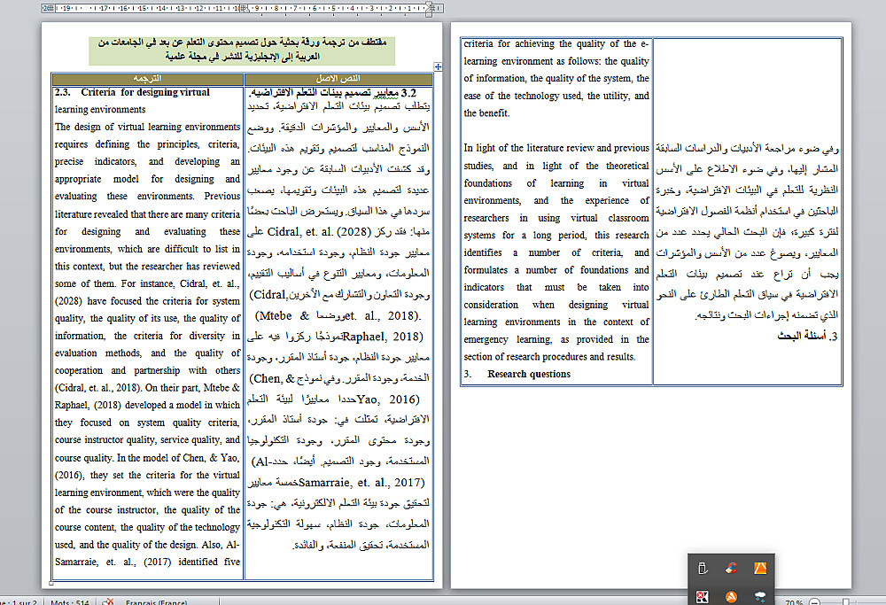The width and height of the screenshot is (886, 605).
Task: Click the horizontal ruler at the top
Action: [x=243, y=9]
